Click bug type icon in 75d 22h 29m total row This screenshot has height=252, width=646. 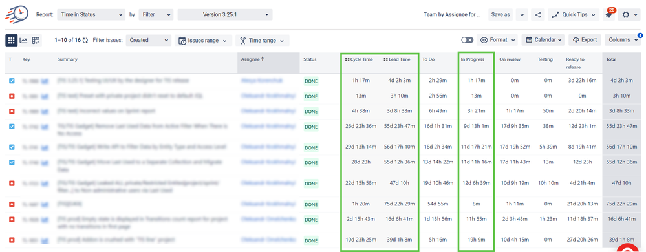(12, 204)
